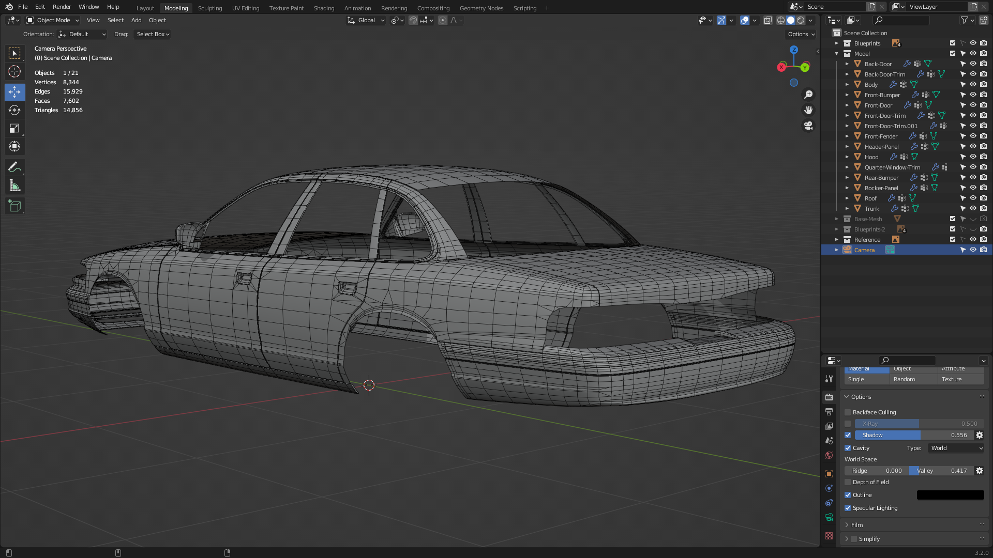Activate the Annotate pencil tool
The height and width of the screenshot is (558, 993).
(14, 167)
